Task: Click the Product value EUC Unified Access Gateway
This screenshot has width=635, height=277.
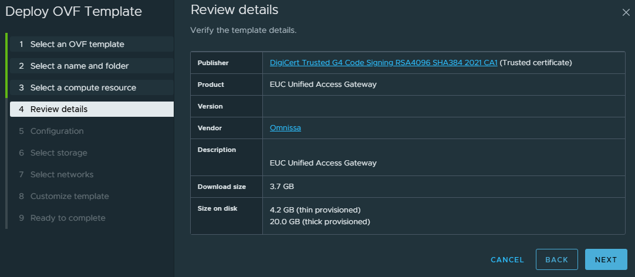Action: click(323, 85)
